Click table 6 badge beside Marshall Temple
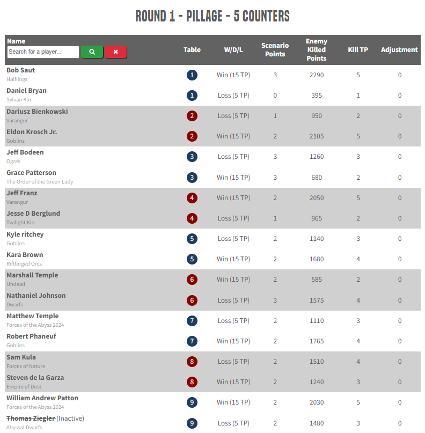 [x=192, y=280]
